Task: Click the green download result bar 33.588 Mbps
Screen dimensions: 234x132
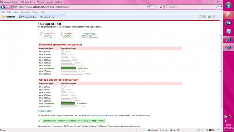Action: click(69, 68)
